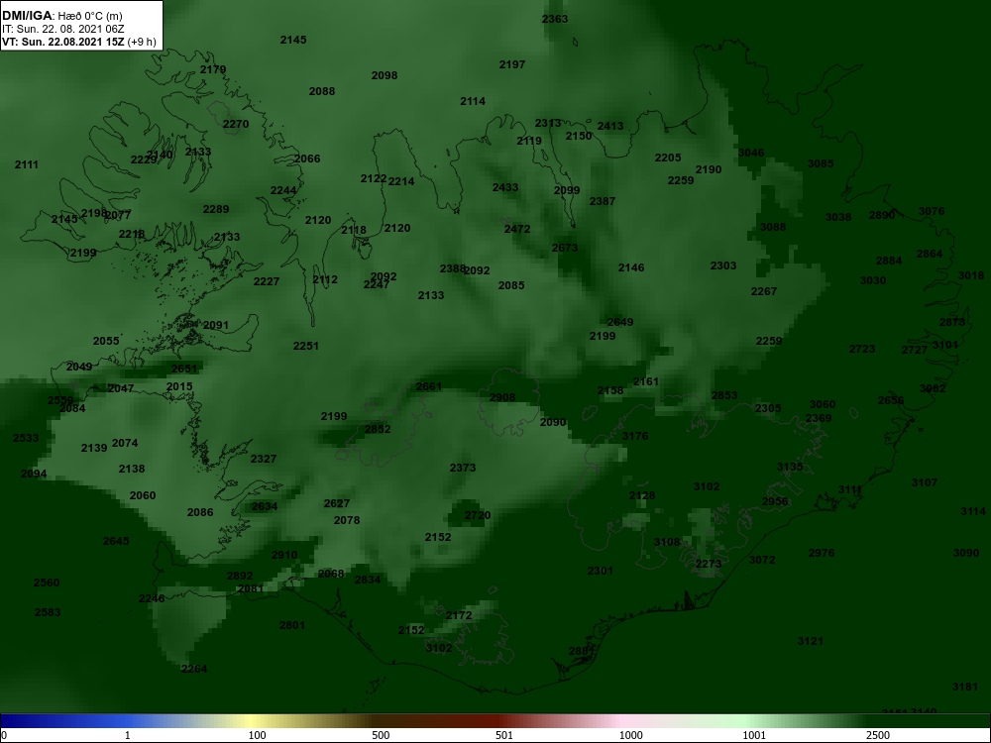Click the height label 2881
Image resolution: width=991 pixels, height=743 pixels.
coord(582,651)
